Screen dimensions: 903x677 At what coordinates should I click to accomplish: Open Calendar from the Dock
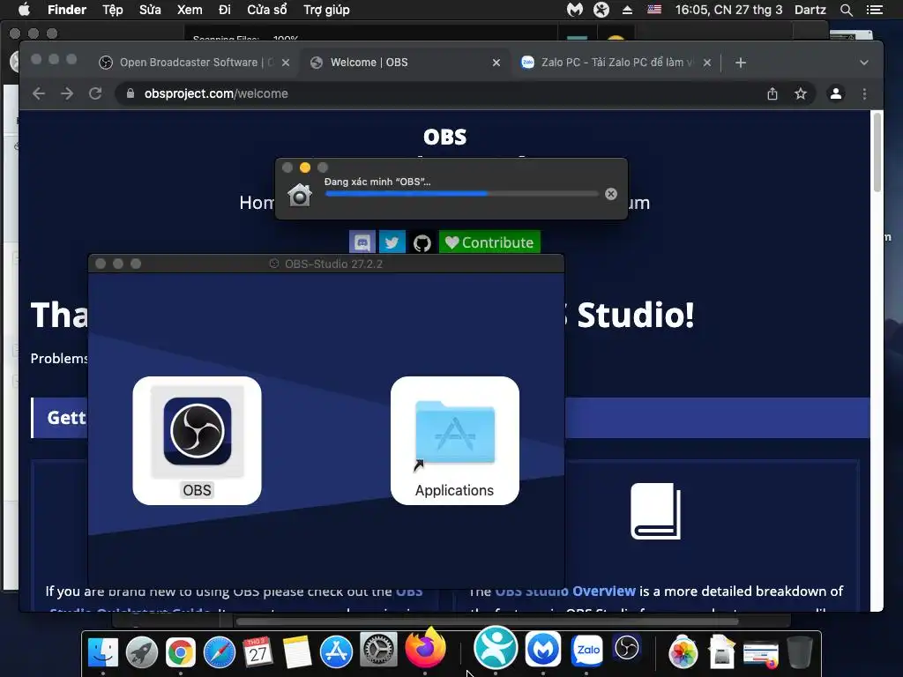tap(258, 652)
